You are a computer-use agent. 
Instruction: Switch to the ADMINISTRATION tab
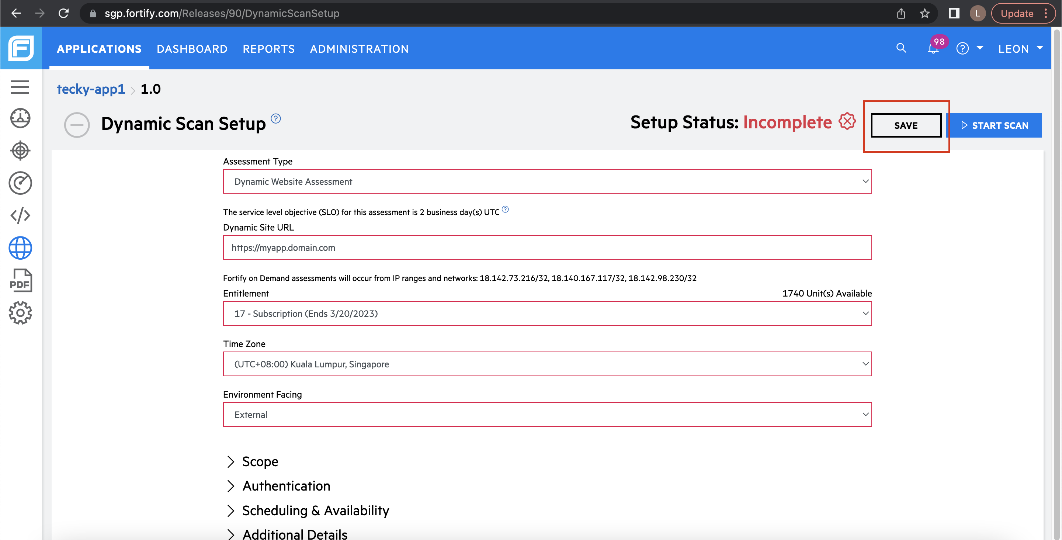(359, 49)
